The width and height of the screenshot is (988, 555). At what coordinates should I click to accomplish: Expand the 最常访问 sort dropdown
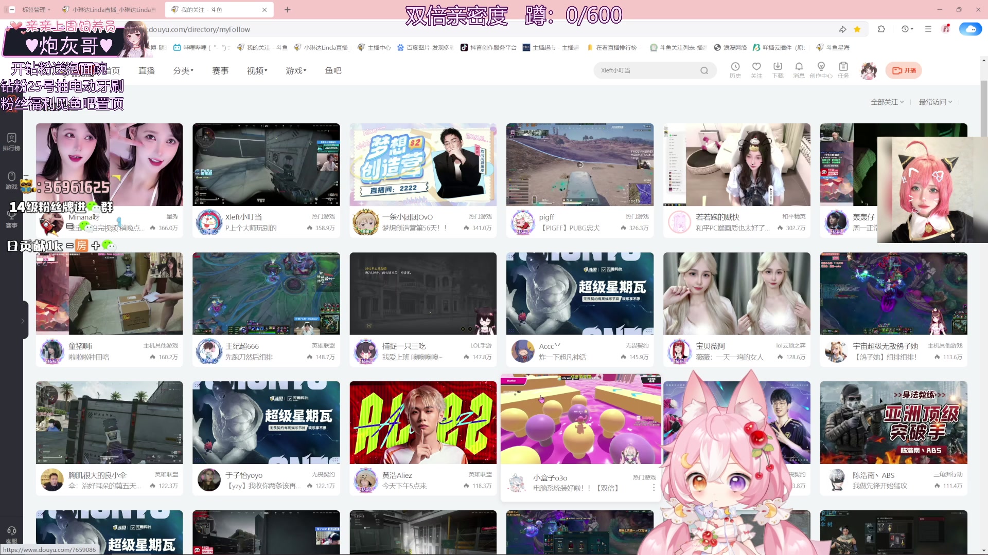tap(936, 102)
